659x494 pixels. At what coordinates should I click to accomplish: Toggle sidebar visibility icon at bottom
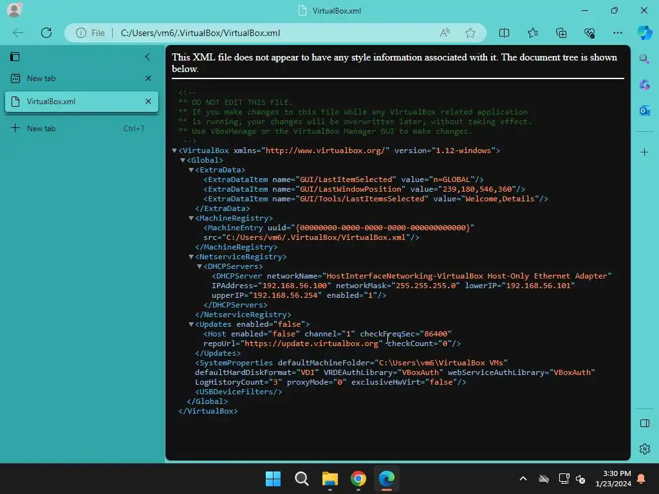click(644, 423)
